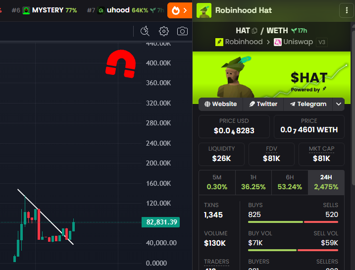355x270 pixels.
Task: Select the 24H timeframe tab
Action: pyautogui.click(x=326, y=182)
